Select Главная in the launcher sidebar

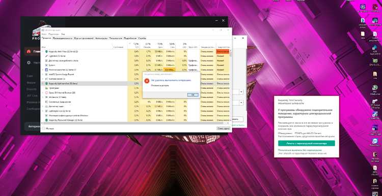pyautogui.click(x=33, y=51)
